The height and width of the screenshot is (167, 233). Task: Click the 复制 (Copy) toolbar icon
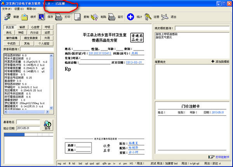[x=77, y=17]
